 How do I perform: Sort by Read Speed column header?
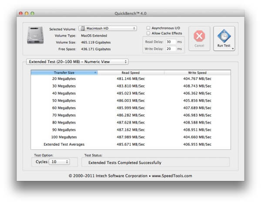[x=131, y=73]
